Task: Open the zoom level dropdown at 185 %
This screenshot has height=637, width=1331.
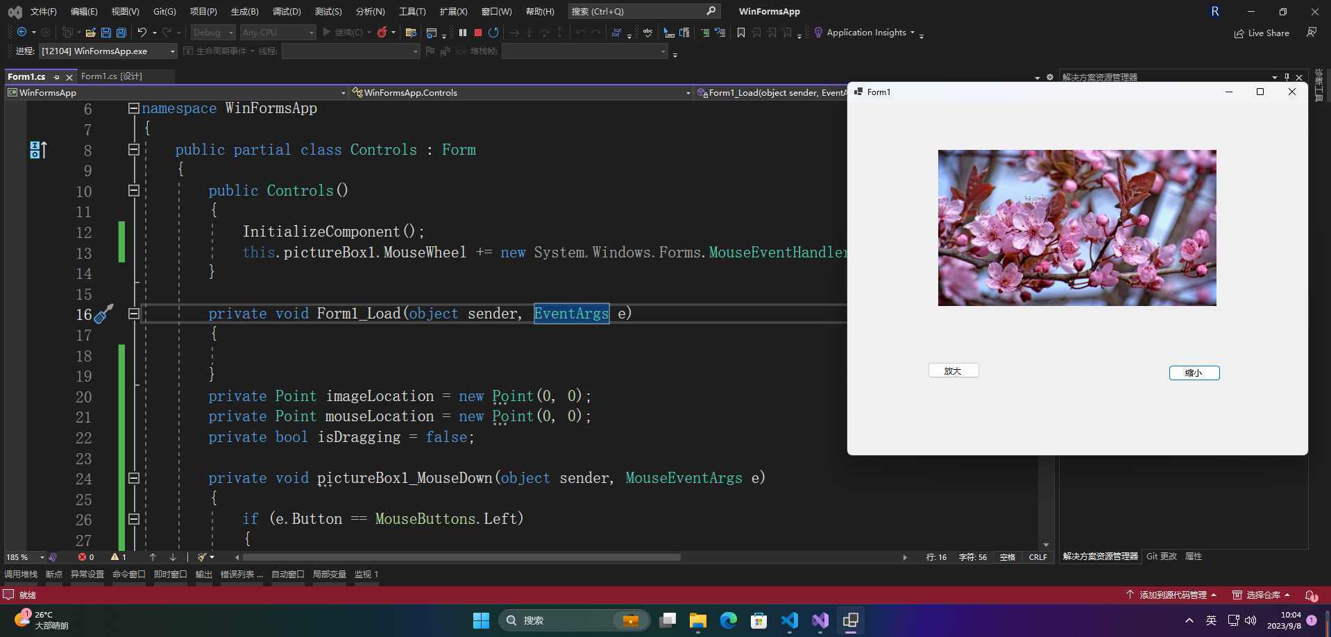Action: pos(25,557)
